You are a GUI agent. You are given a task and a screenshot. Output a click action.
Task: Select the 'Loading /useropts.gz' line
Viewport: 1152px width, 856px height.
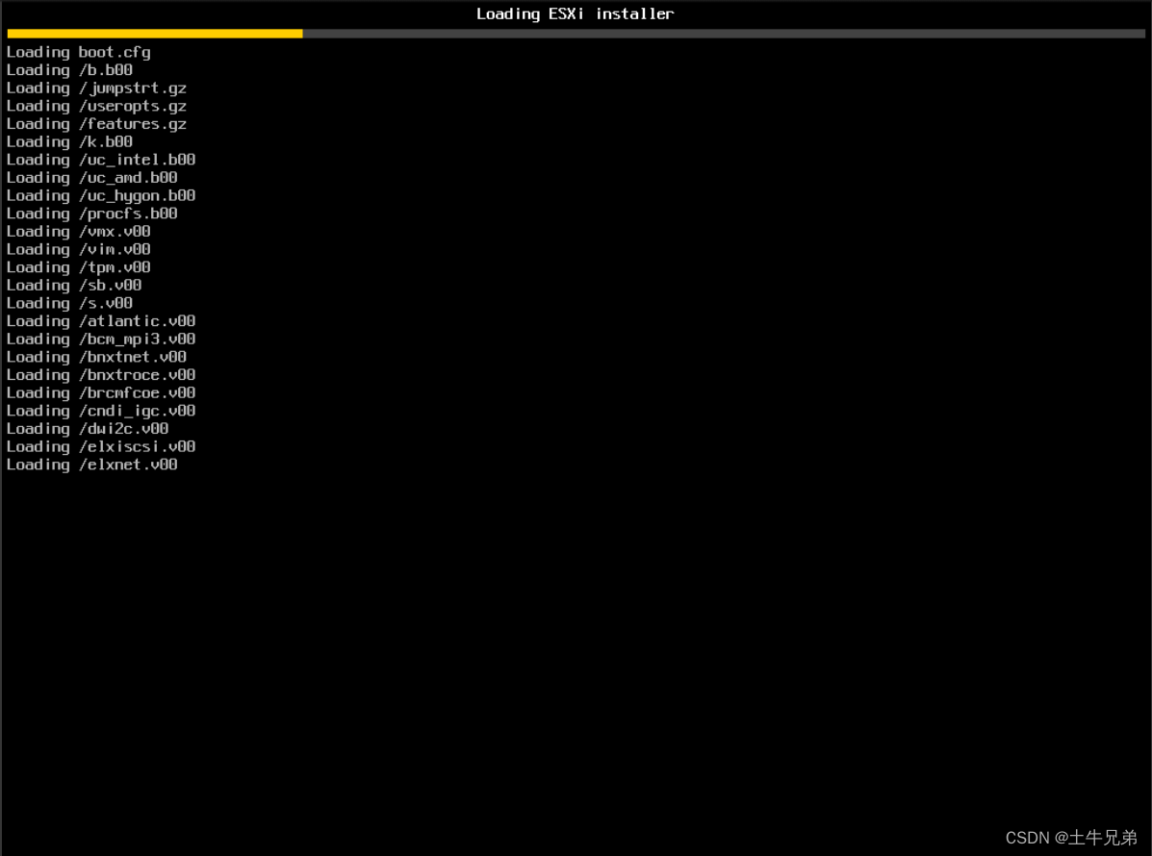click(96, 107)
